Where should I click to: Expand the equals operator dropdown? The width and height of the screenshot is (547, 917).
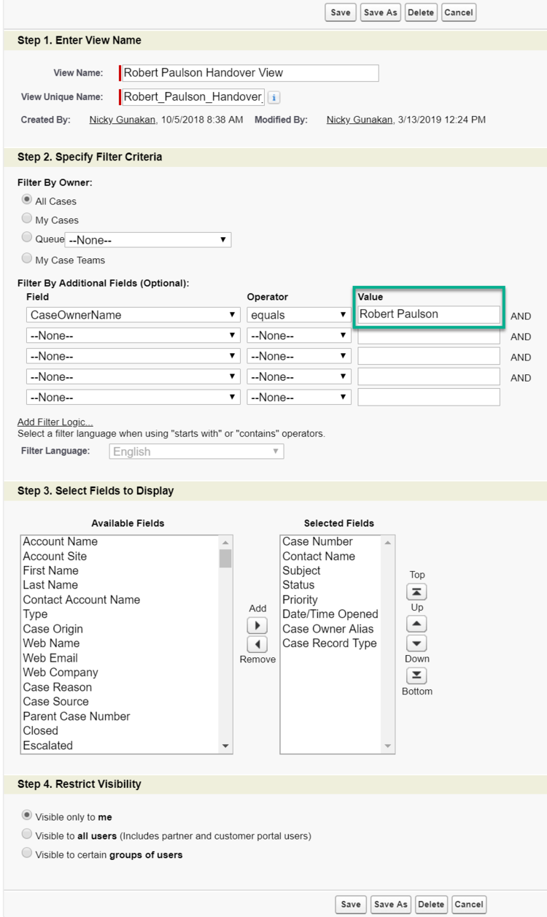point(298,315)
